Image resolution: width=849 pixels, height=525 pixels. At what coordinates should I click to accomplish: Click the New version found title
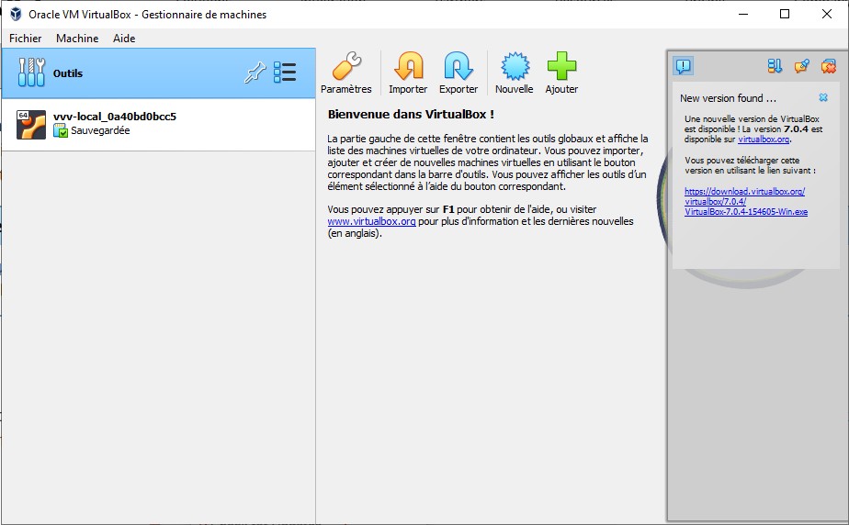tap(729, 98)
